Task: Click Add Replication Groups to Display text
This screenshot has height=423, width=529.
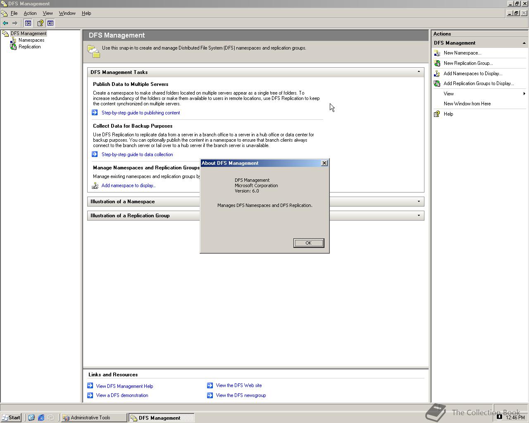Action: (479, 83)
